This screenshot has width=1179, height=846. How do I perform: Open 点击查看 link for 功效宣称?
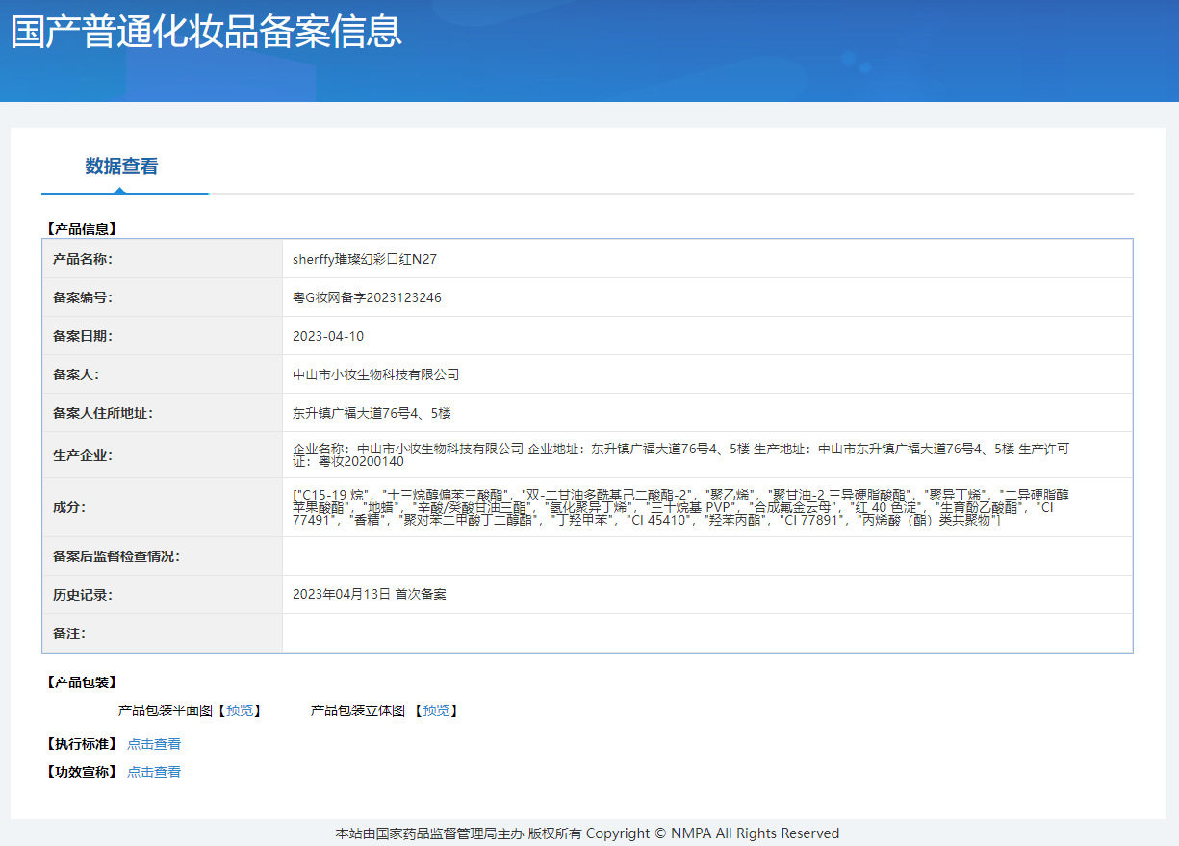154,772
